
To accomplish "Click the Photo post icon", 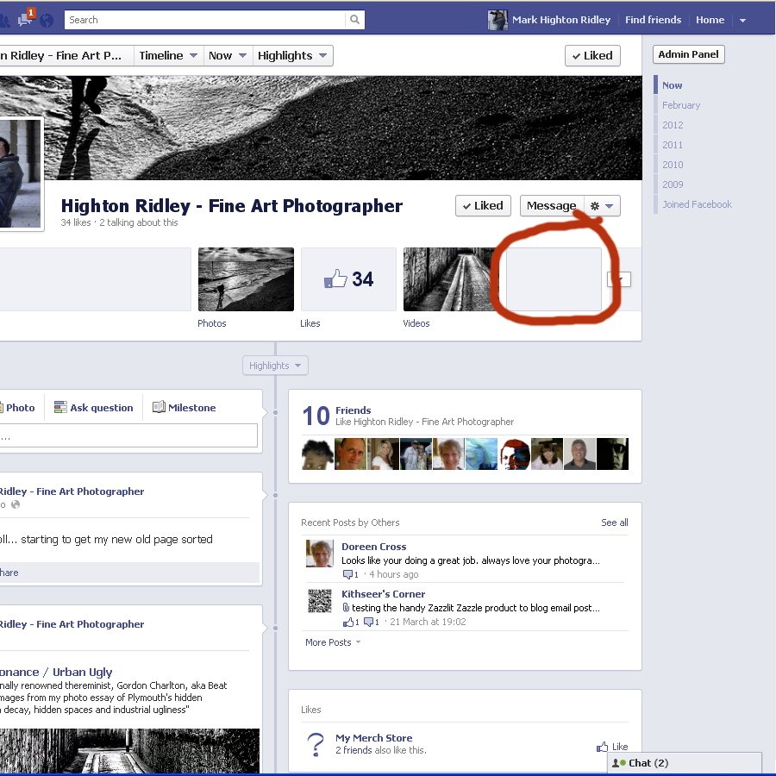I will pos(2,407).
